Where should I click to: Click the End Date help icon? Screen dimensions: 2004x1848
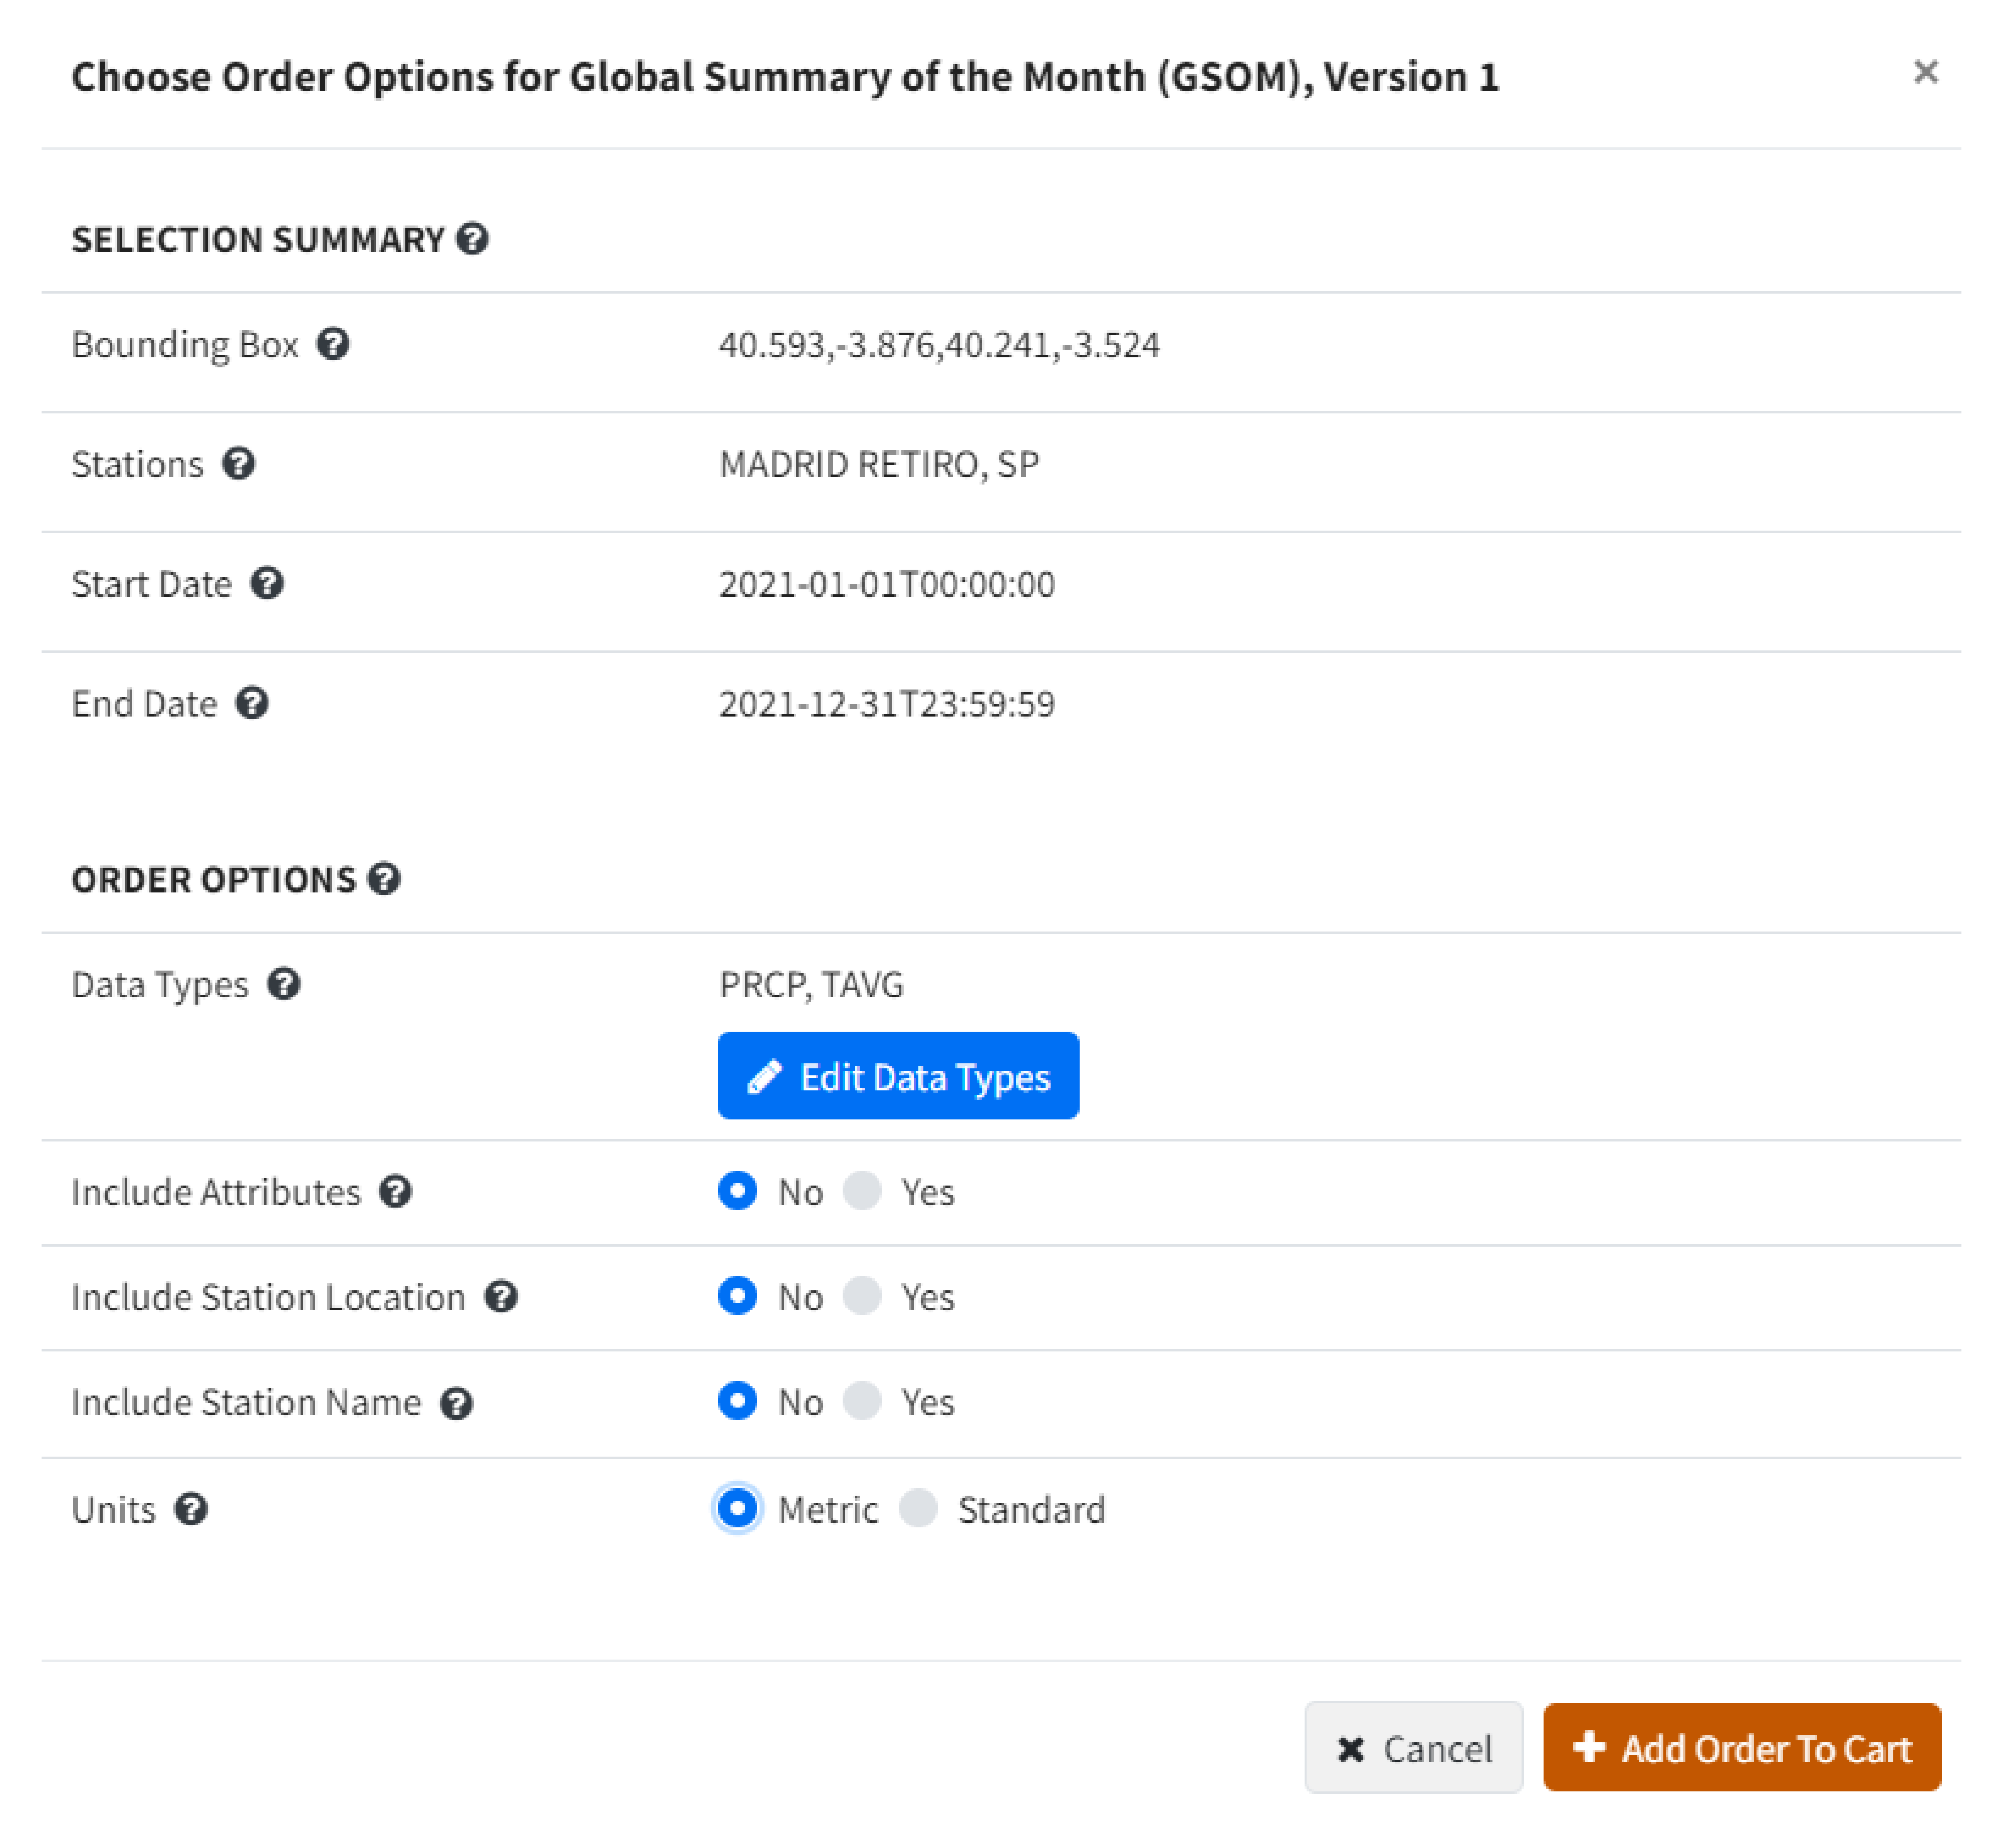[252, 703]
